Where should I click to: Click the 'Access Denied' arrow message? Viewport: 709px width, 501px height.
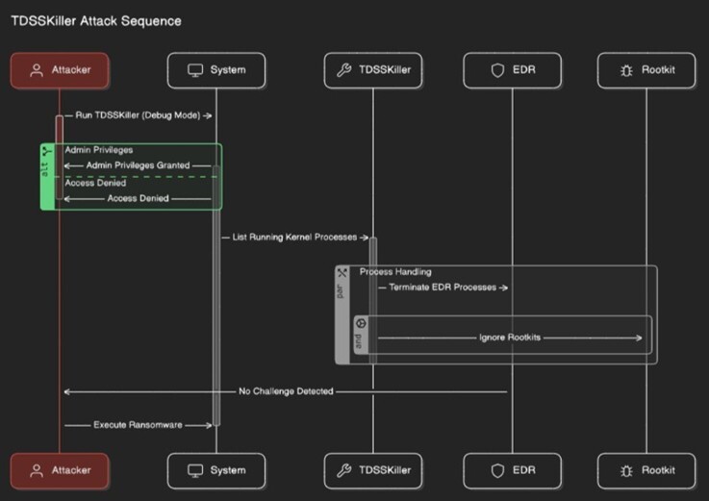pos(138,198)
